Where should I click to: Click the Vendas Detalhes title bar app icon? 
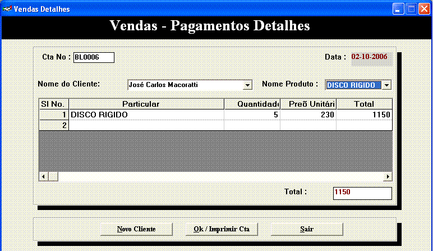click(x=7, y=9)
